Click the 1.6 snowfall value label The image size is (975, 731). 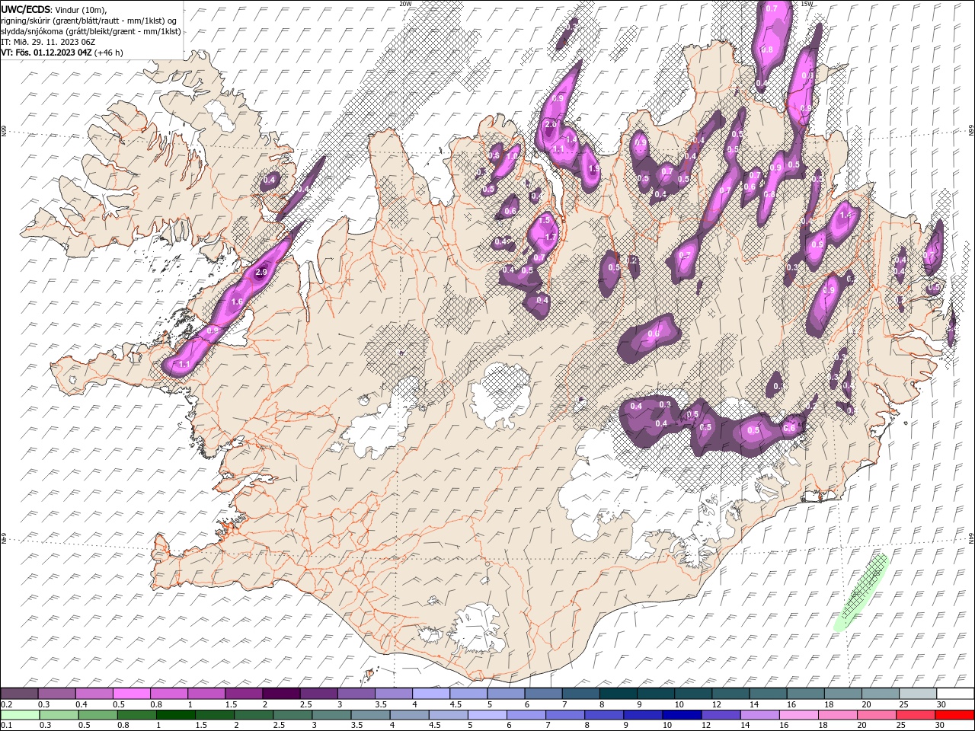click(236, 302)
